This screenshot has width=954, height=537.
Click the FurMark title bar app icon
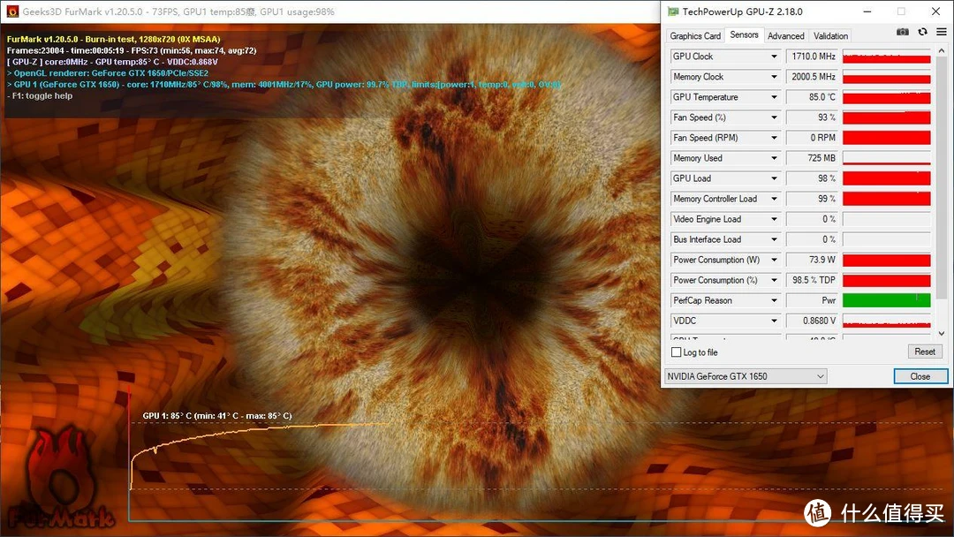coord(12,11)
